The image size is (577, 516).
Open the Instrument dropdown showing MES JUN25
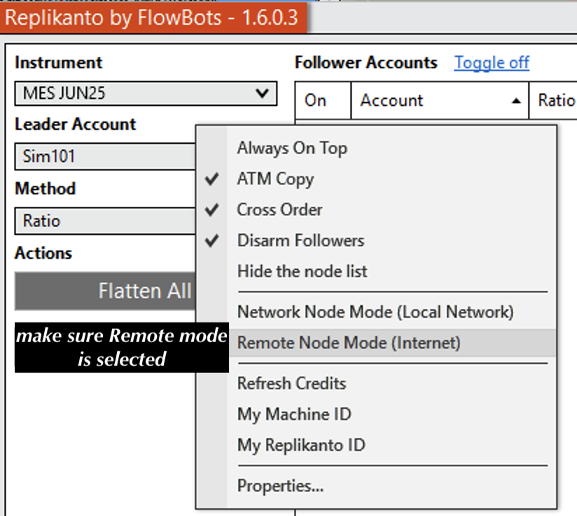click(x=146, y=93)
